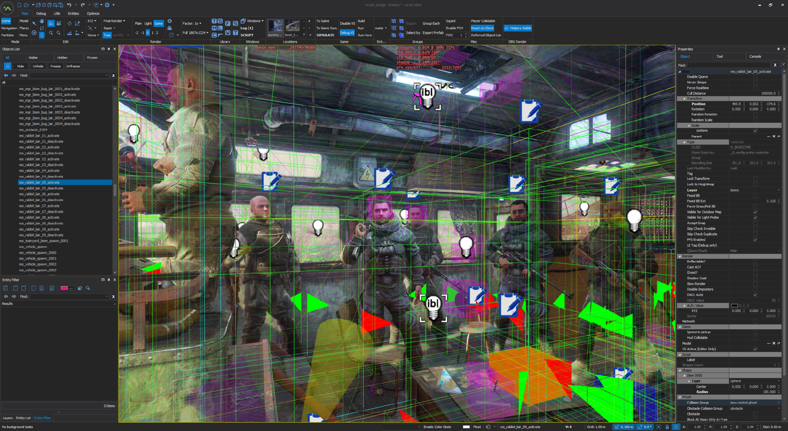The width and height of the screenshot is (788, 431).
Task: Click the clear X beside Properties Find field
Action: click(x=775, y=65)
